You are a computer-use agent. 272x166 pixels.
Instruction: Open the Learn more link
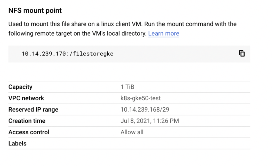(164, 34)
